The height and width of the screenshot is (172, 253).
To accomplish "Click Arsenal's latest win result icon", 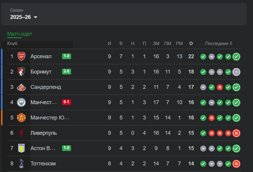I will (236, 57).
